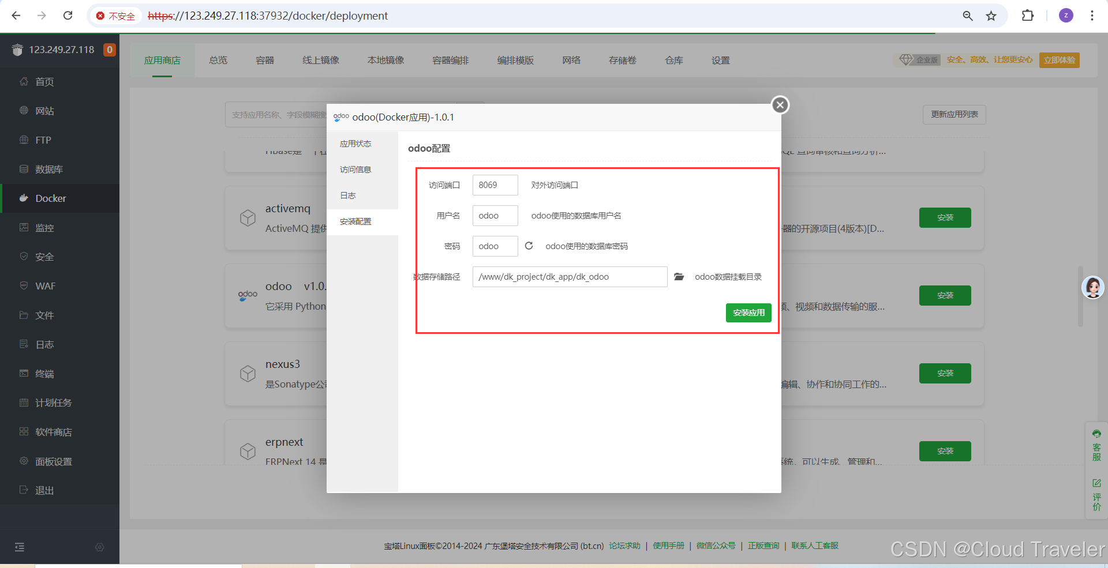Click the 客服 support side button
The image size is (1108, 568).
[x=1096, y=446]
